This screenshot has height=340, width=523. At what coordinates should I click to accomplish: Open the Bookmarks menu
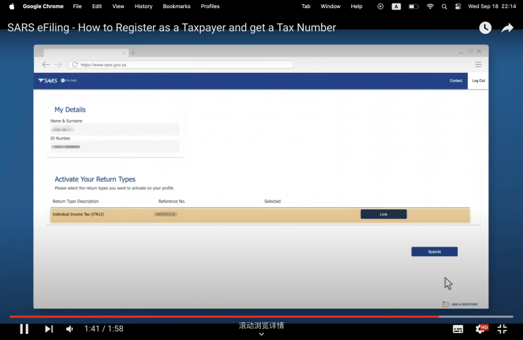(x=176, y=6)
